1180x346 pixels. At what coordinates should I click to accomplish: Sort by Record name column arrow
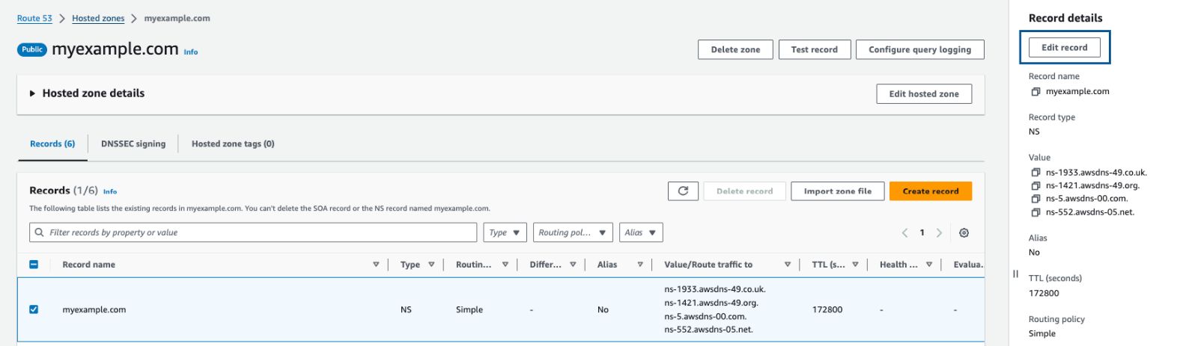tap(376, 265)
